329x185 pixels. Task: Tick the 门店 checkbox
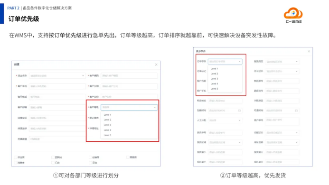pos(53,163)
